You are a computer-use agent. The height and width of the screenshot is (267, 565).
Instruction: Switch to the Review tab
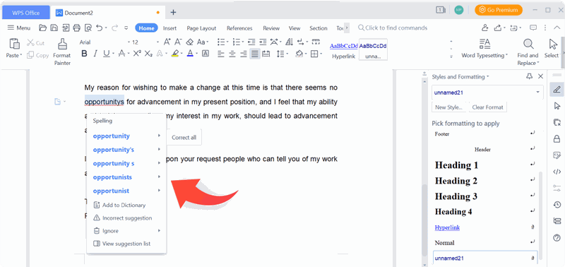coord(271,28)
